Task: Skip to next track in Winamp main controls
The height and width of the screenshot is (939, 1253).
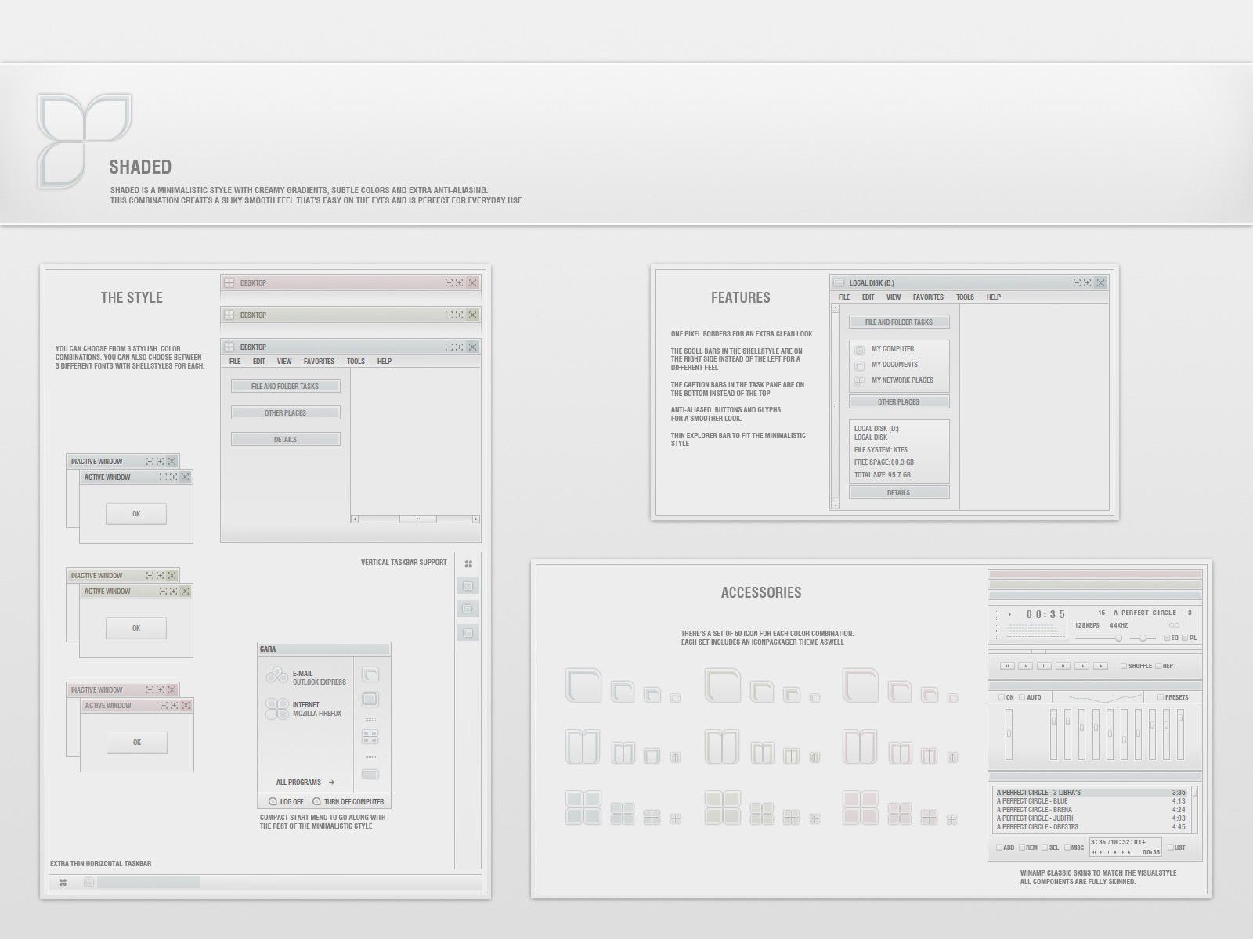Action: point(1082,666)
